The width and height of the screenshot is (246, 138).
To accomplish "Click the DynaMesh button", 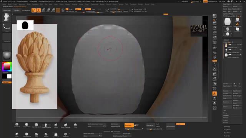I will (x=129, y=125).
